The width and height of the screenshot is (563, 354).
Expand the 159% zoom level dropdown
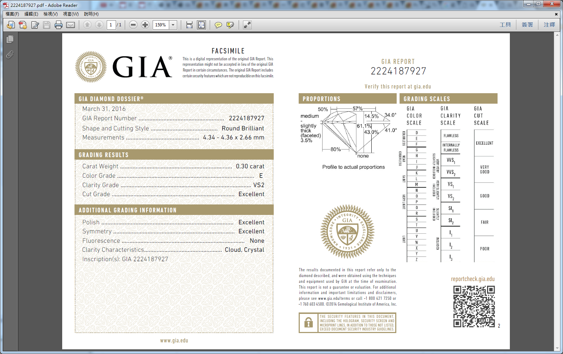coord(173,25)
